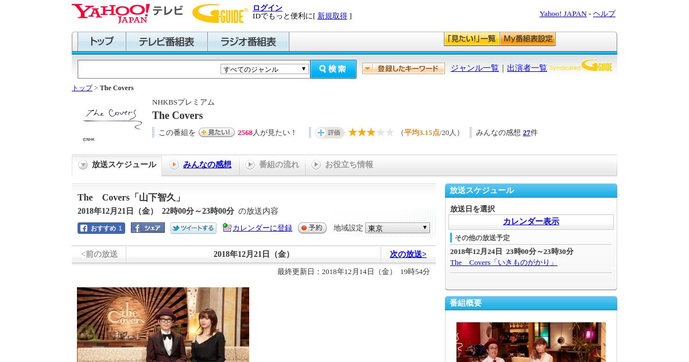Viewport: 689px width, 362px height.
Task: Click the <前の放送 previous broadcast control
Action: pos(99,254)
